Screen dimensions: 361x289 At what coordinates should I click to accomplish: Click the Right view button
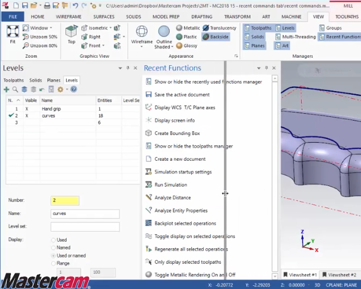[91, 37]
